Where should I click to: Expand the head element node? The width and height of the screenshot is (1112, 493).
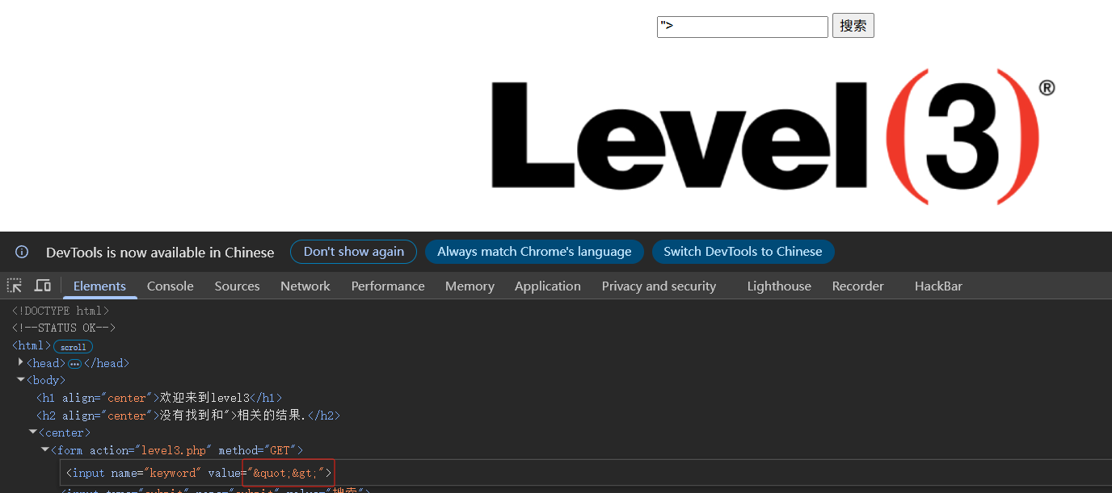[21, 362]
